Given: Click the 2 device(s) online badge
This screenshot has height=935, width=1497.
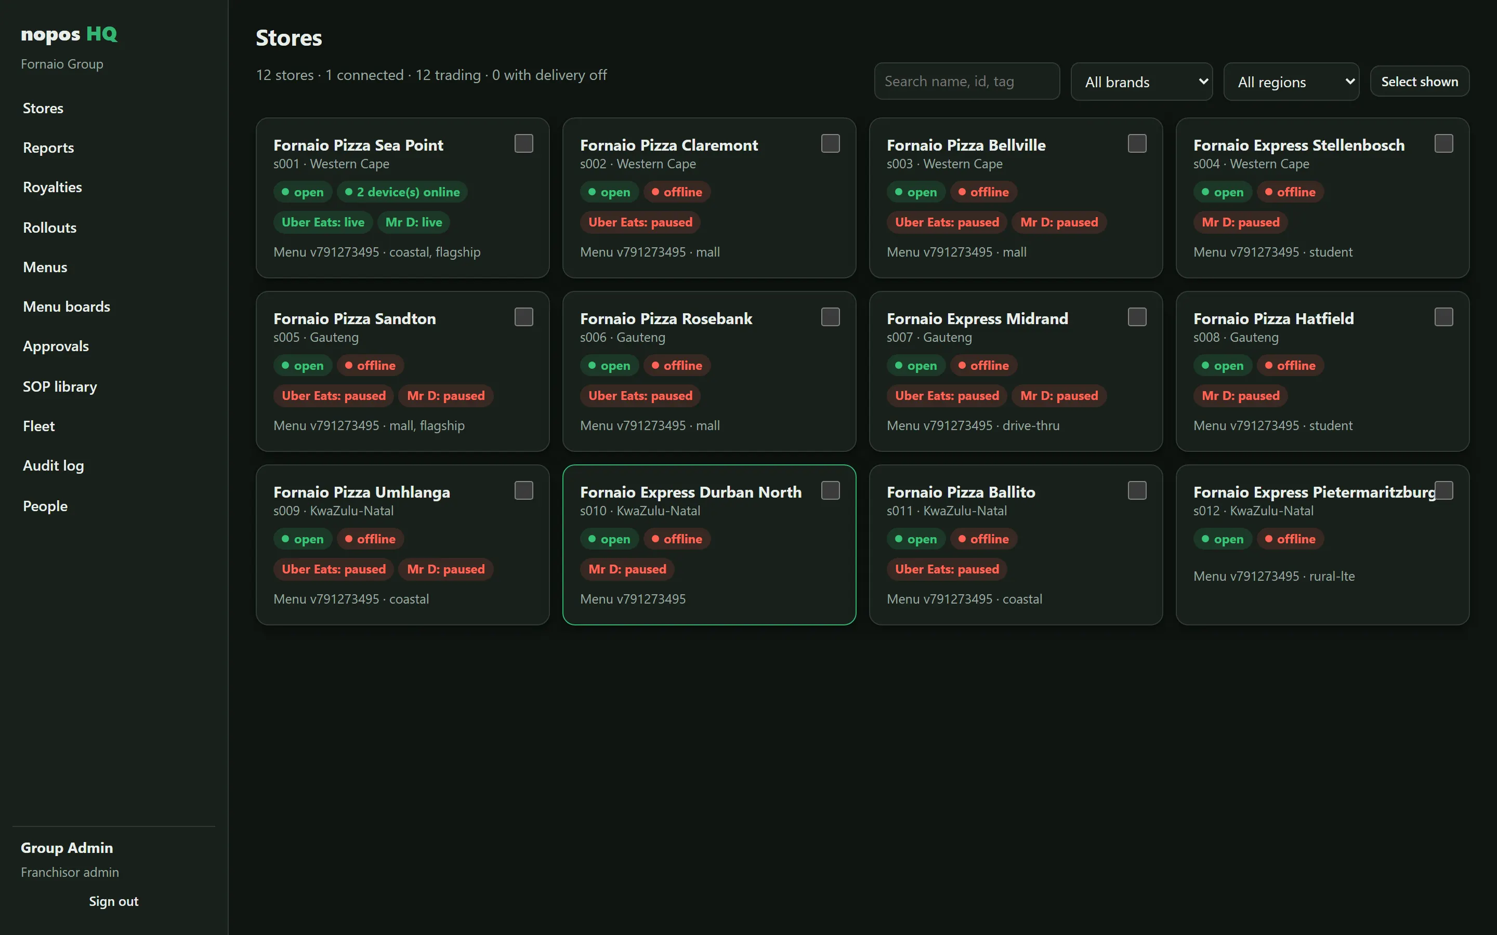Looking at the screenshot, I should click(402, 192).
